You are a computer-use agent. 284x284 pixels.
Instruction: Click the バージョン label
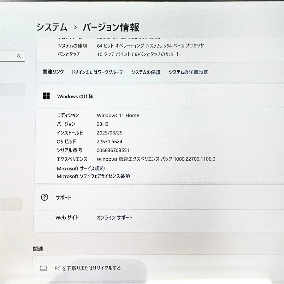[x=66, y=124]
